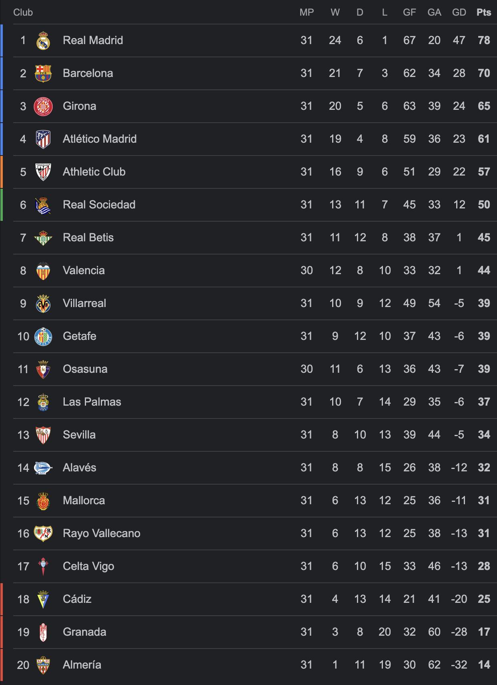Screen dimensions: 497x685
Task: Click the Villarreal yellow crest icon
Action: click(43, 303)
